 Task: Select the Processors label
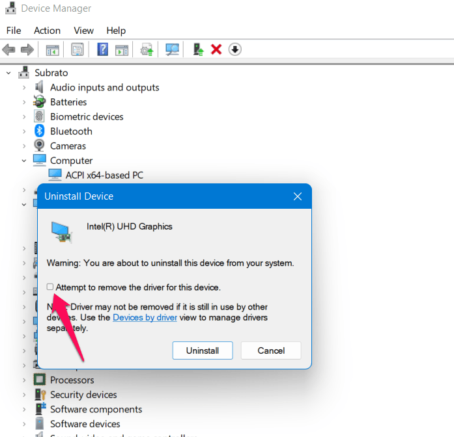coord(72,380)
